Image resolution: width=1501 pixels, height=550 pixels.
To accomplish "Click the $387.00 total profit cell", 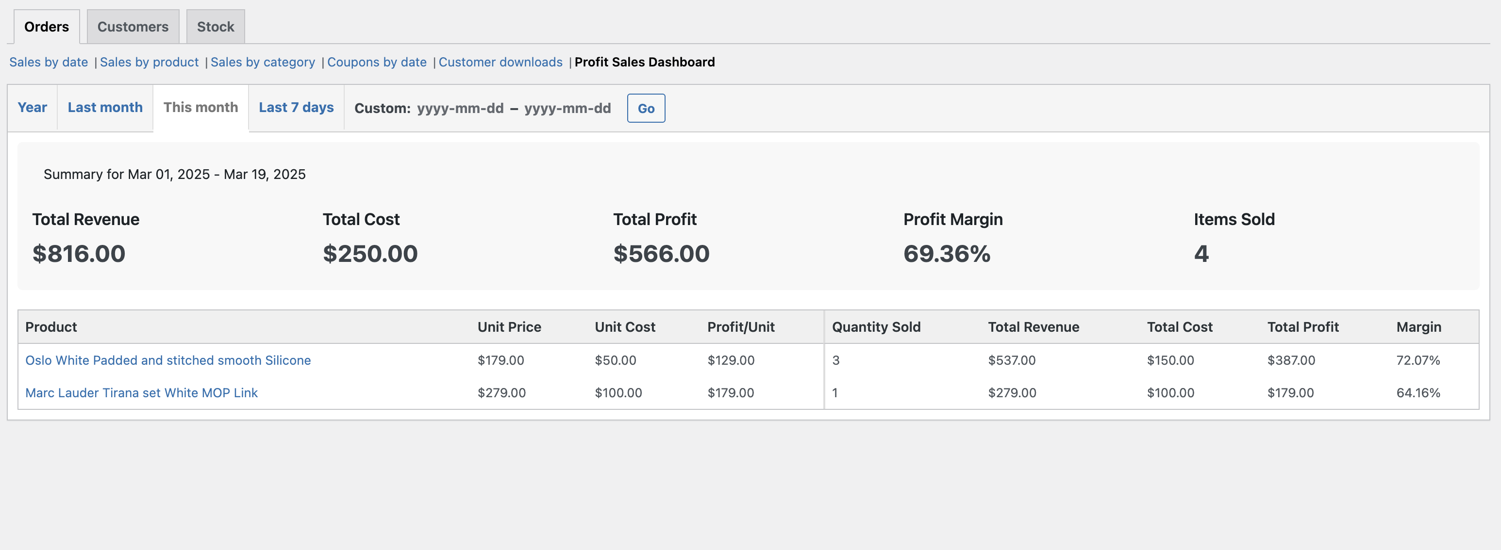I will point(1291,360).
